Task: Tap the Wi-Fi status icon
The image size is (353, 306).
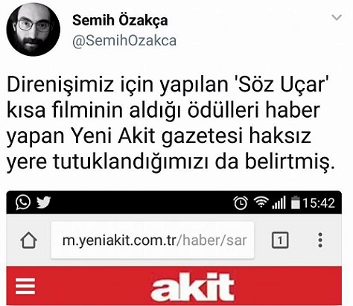Action: [x=261, y=202]
